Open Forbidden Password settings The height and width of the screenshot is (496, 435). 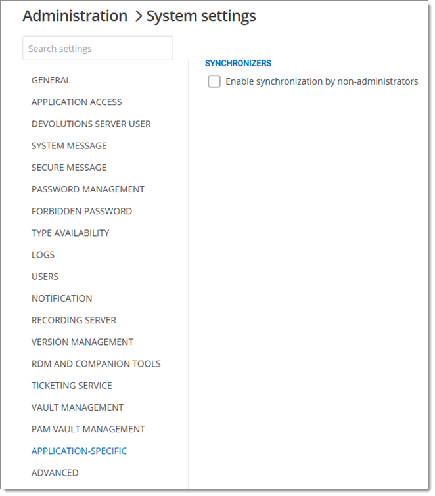click(x=81, y=211)
